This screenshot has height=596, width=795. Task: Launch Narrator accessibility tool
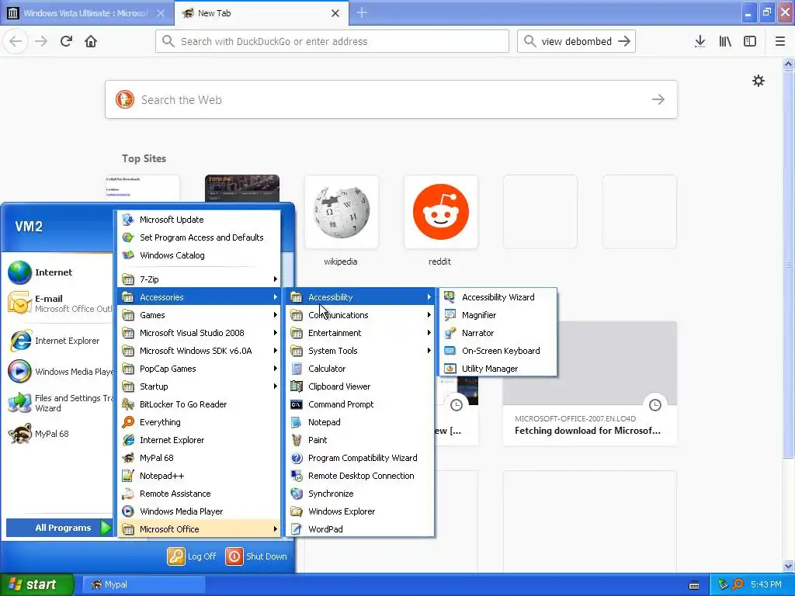[498, 332]
